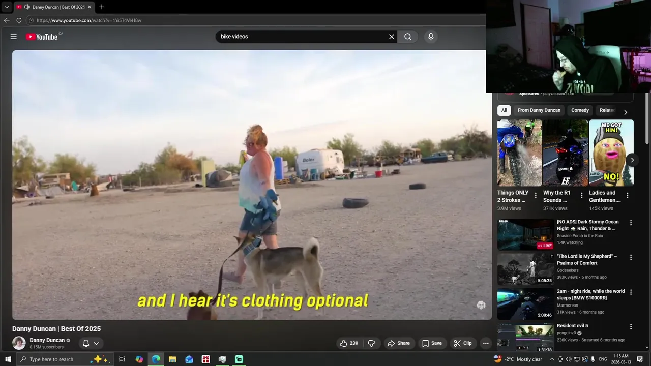This screenshot has height=366, width=651.
Task: Open Things ONLY 2 Strokes short thumbnail
Action: tap(519, 153)
